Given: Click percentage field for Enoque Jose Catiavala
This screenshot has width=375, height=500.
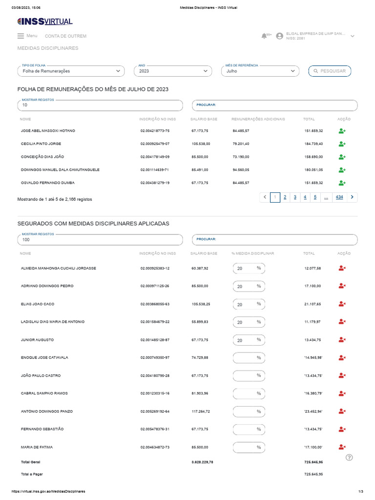Looking at the screenshot, I should point(244,357).
